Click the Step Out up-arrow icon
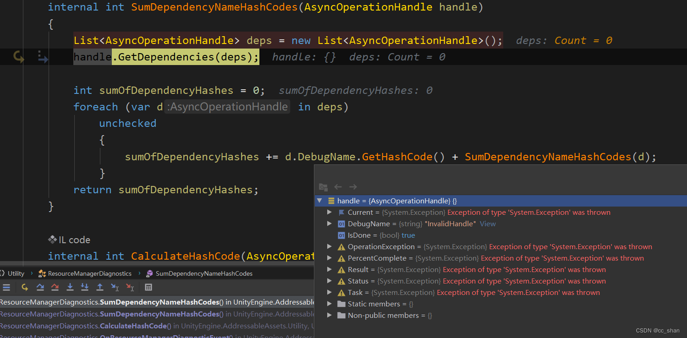This screenshot has width=687, height=338. click(x=100, y=287)
